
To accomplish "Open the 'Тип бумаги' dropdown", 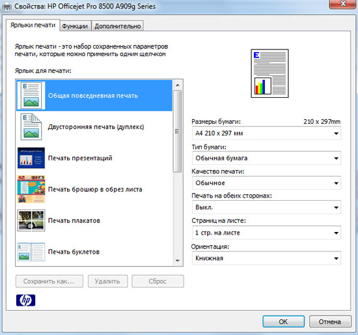I will pyautogui.click(x=266, y=158).
